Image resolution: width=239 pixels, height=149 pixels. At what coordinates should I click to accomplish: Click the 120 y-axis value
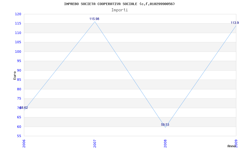[x=18, y=14]
